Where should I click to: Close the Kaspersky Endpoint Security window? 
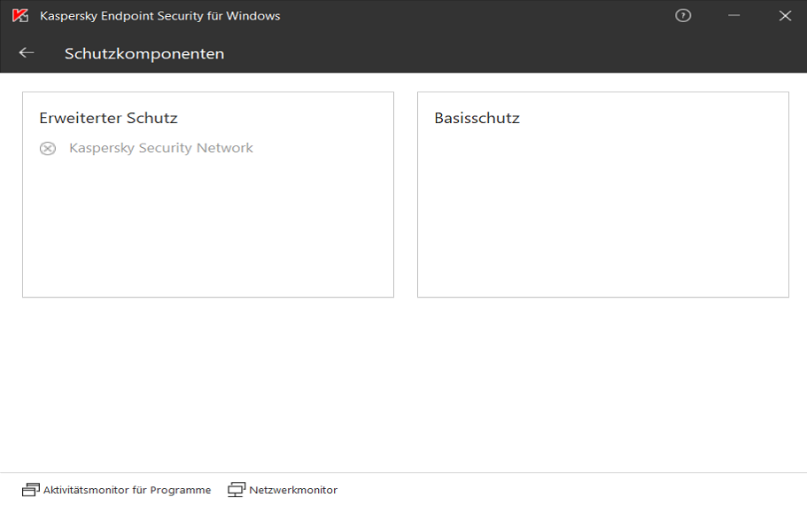[x=785, y=16]
